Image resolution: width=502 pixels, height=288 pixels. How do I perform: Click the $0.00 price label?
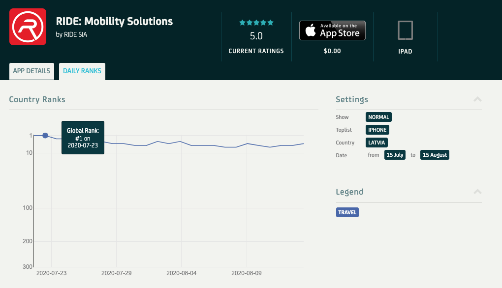pos(332,51)
